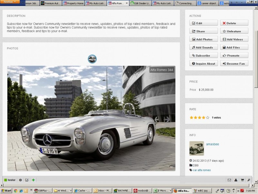Switch to the Premium Aut... tab

51,3
